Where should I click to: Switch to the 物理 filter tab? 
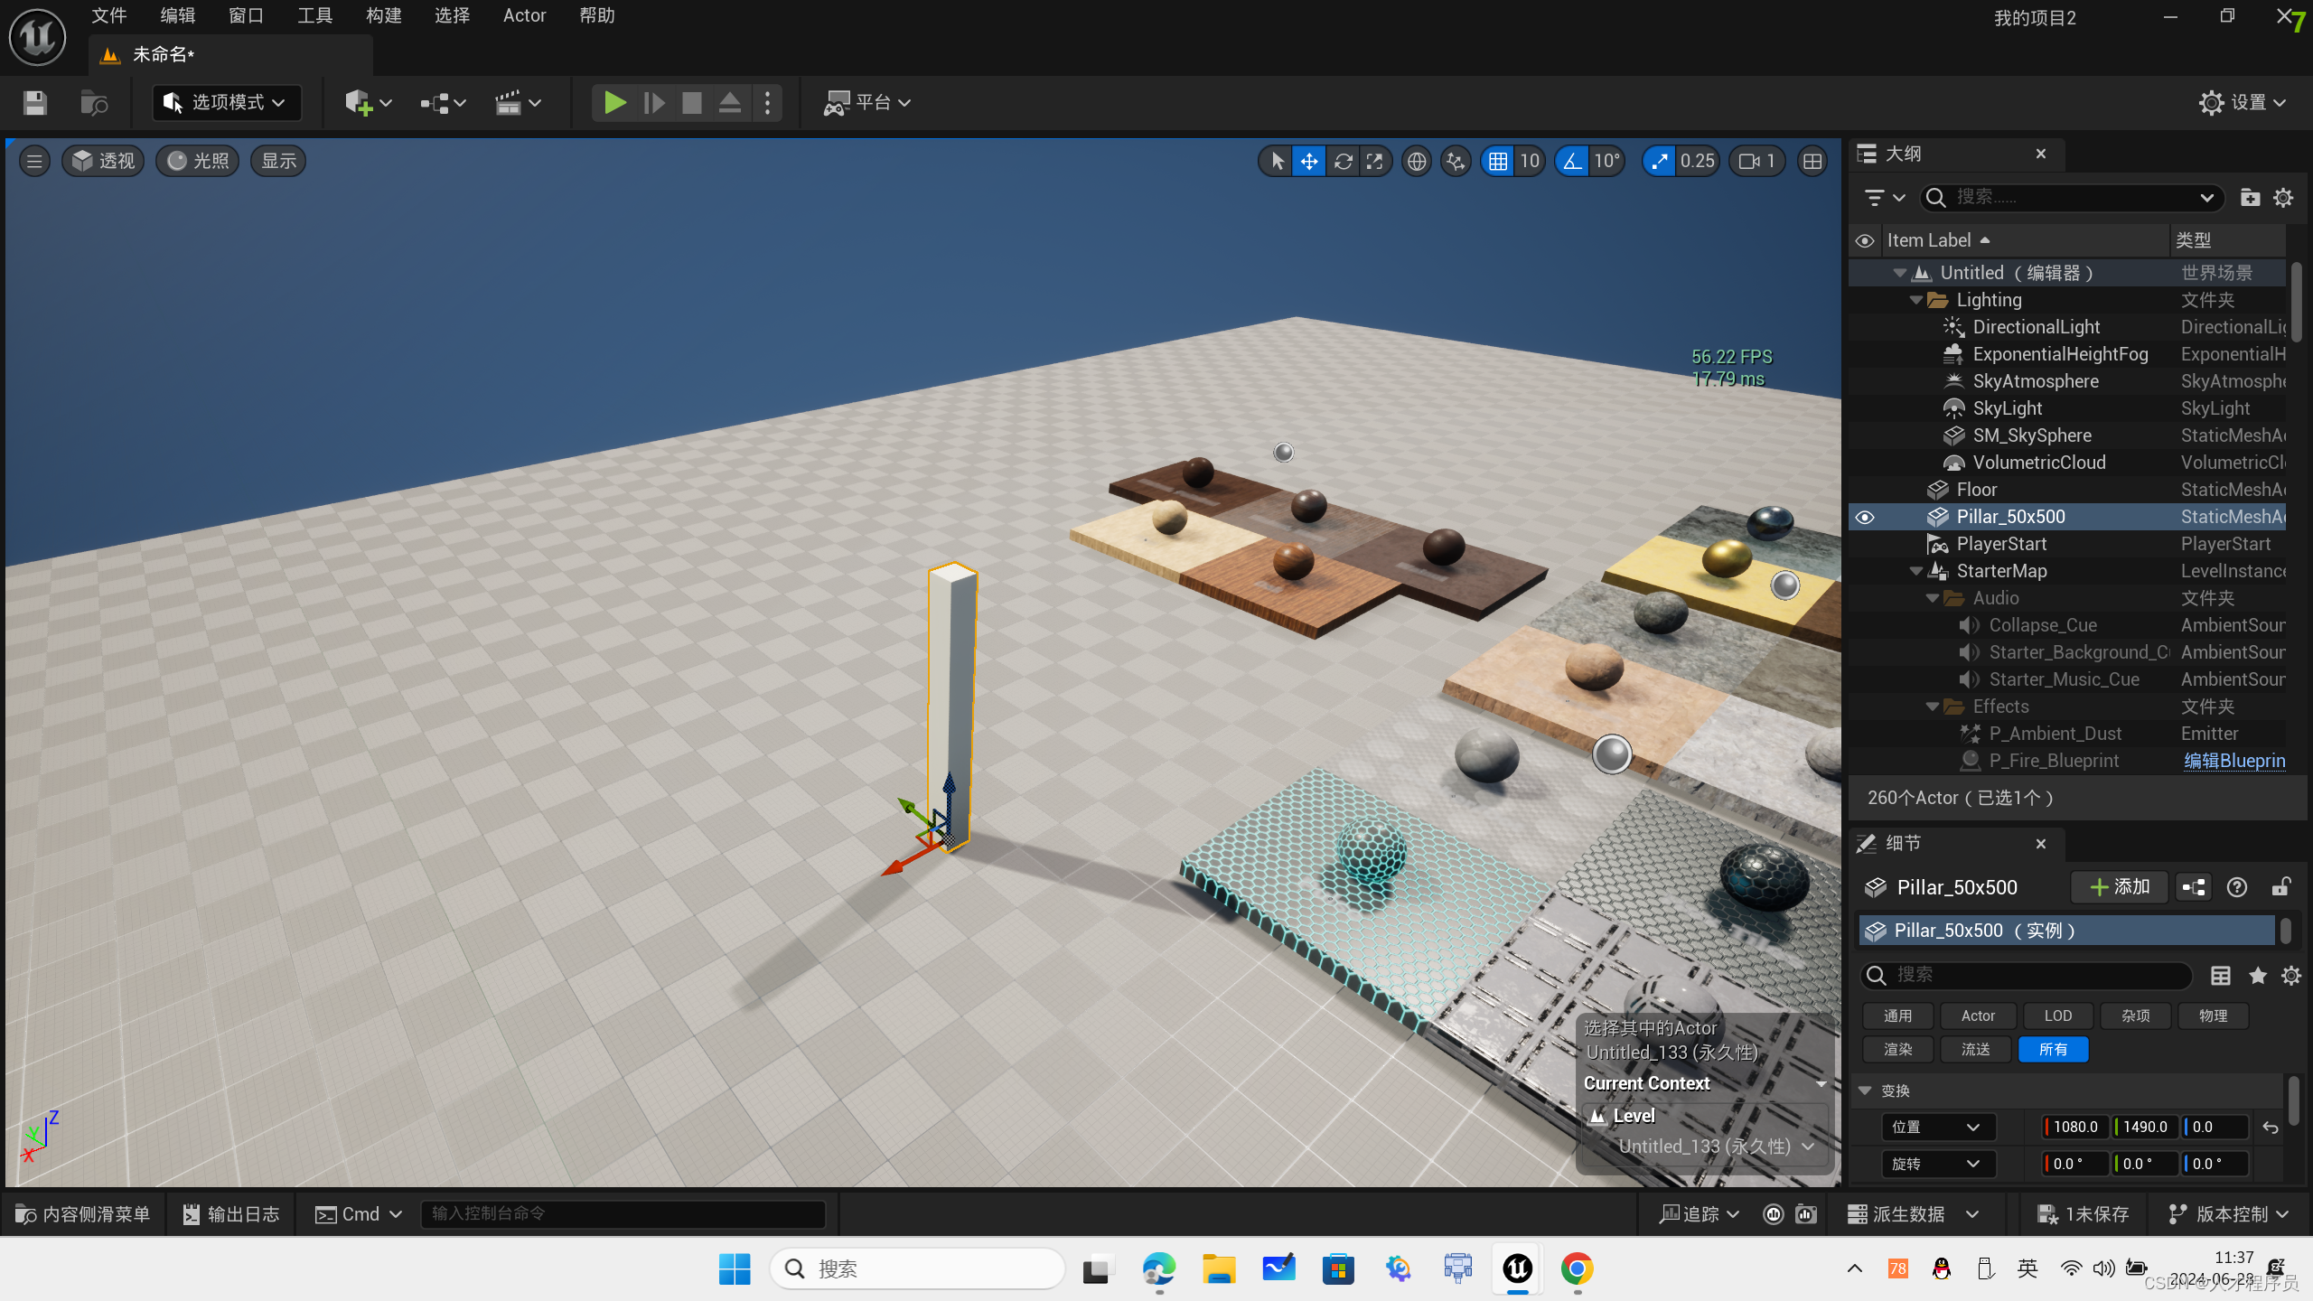pyautogui.click(x=2213, y=1016)
